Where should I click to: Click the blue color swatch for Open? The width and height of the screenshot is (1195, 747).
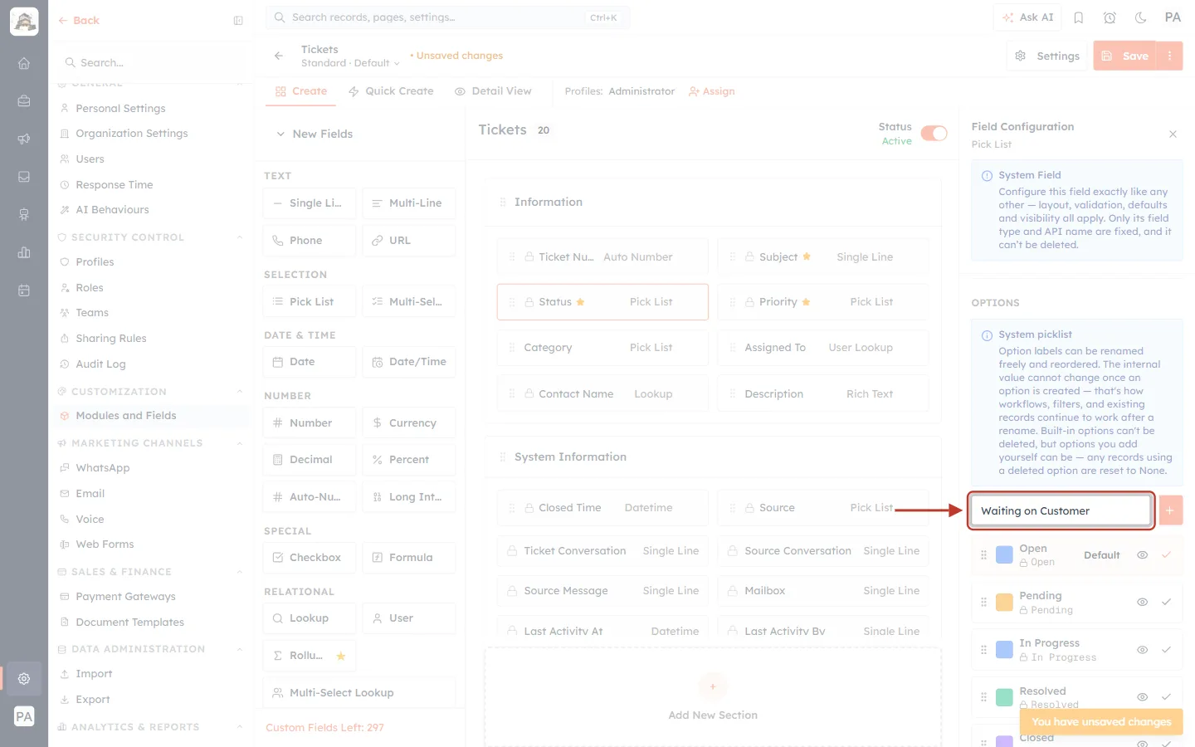pyautogui.click(x=1004, y=555)
